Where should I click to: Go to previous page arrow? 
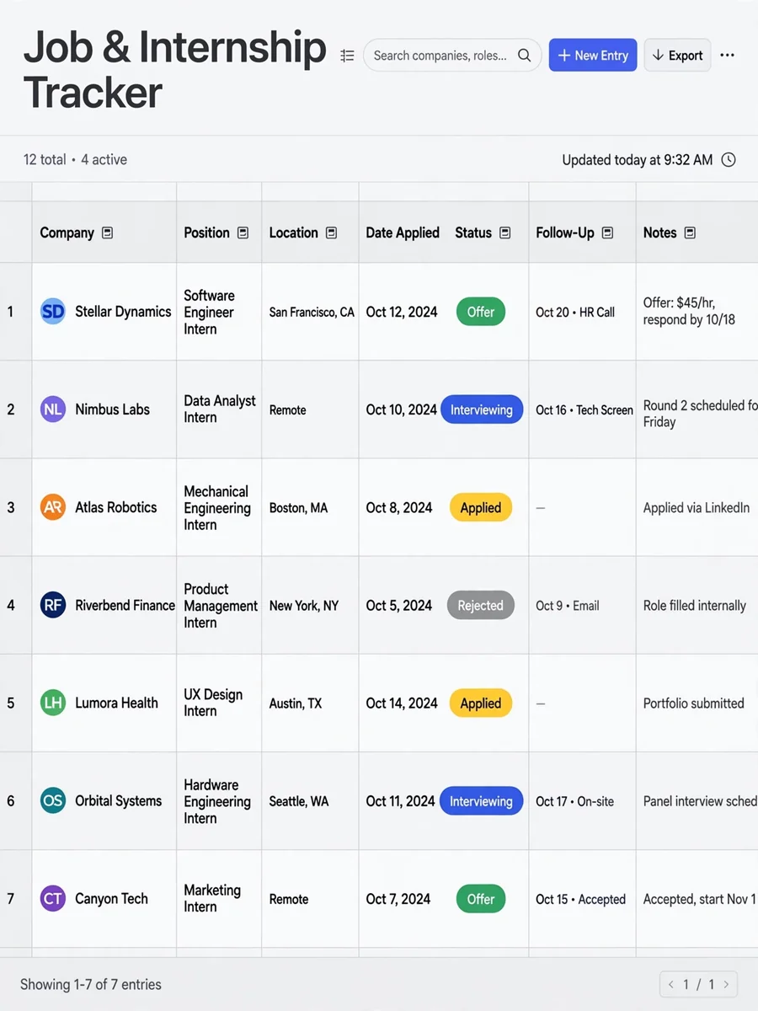tap(671, 984)
